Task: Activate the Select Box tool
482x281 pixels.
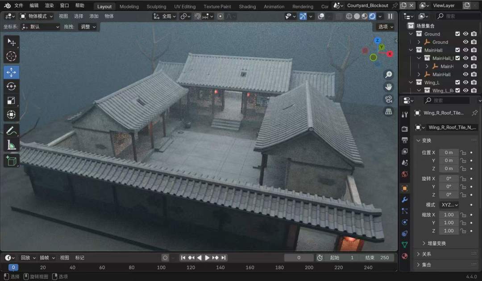Action: 11,42
